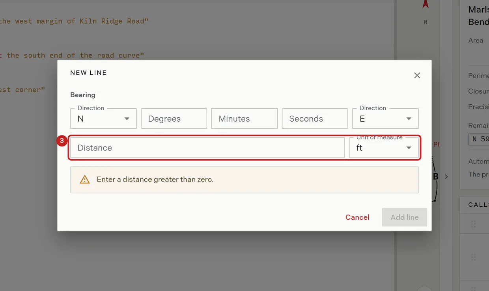Focus the Seconds input field

coord(315,119)
